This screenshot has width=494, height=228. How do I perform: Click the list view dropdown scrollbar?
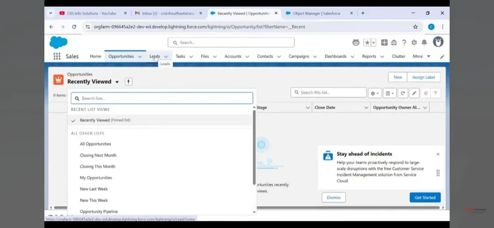[x=254, y=148]
